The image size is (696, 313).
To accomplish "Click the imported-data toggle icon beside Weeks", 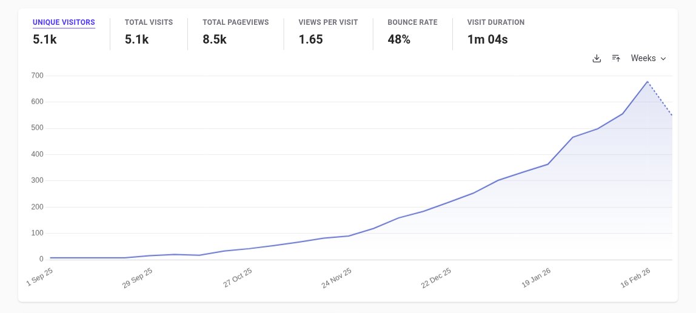I will pos(616,58).
